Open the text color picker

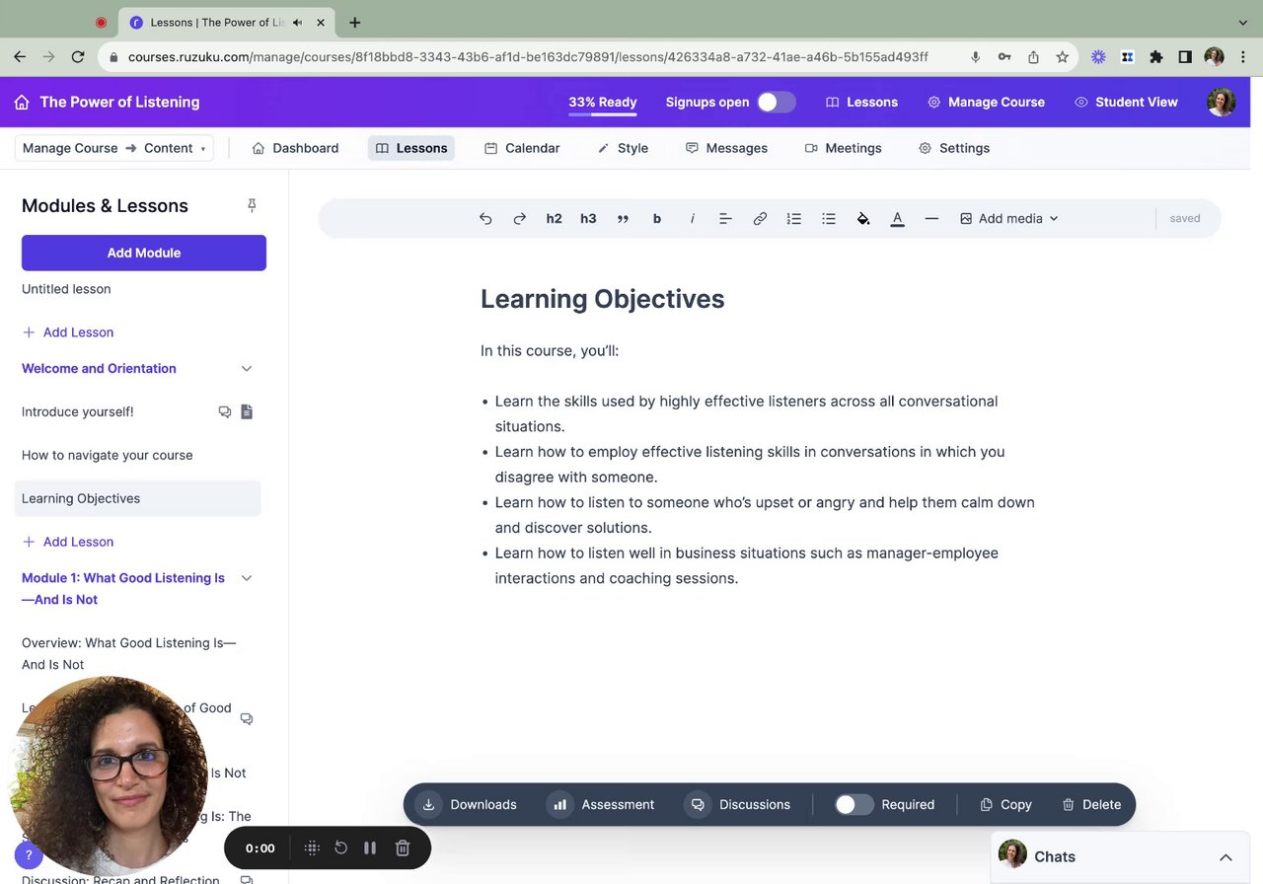[x=897, y=219]
